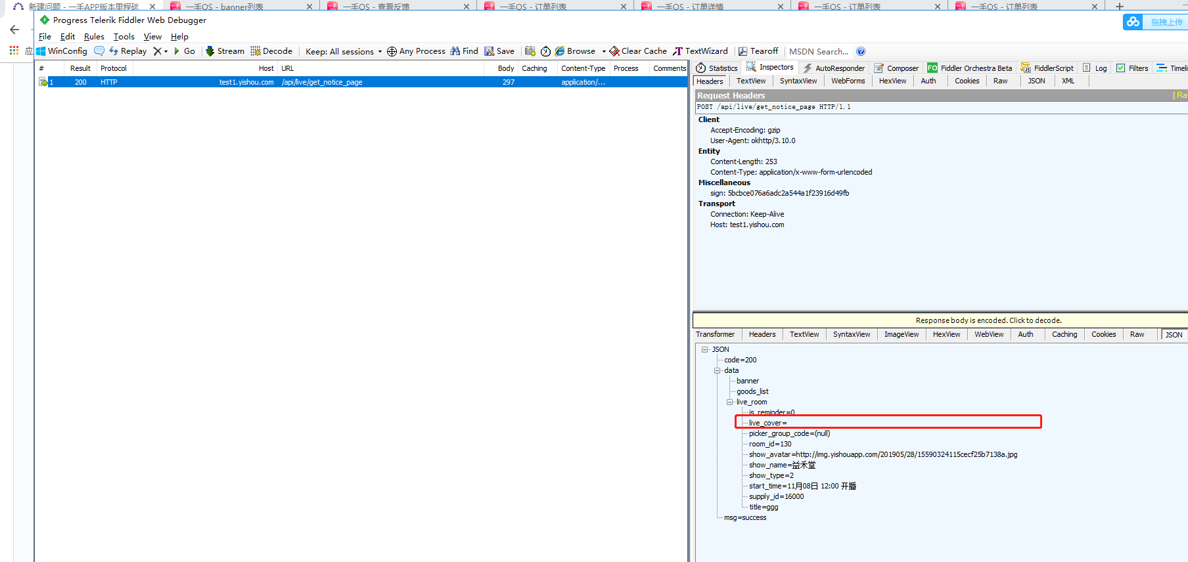Click the comment speech bubble icon
The width and height of the screenshot is (1188, 562).
[x=99, y=51]
